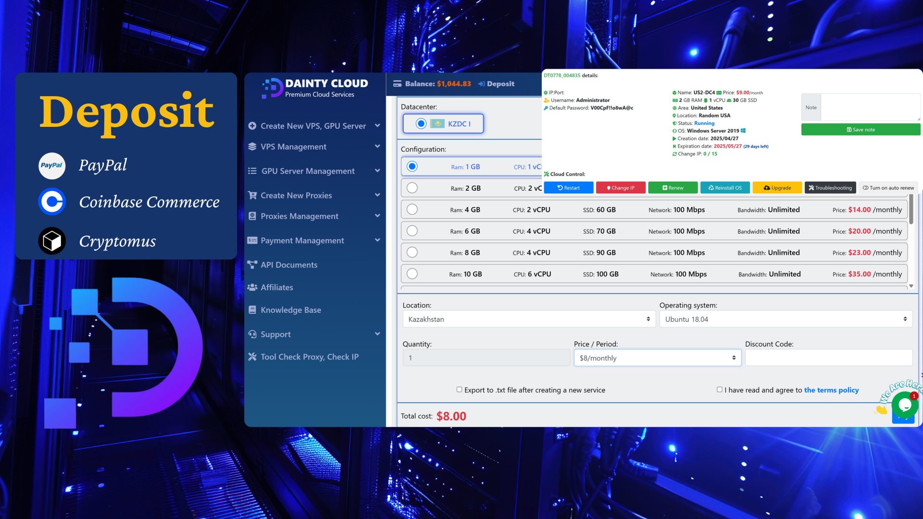Screen dimensions: 923x519
Task: Open API Documents menu item
Action: pyautogui.click(x=289, y=265)
